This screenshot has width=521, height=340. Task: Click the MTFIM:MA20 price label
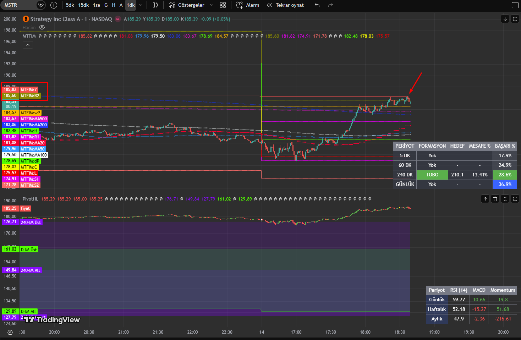[33, 143]
